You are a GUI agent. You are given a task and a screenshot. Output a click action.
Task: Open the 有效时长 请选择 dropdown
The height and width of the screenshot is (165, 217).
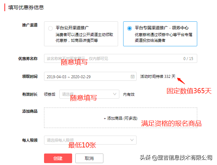tap(89, 94)
